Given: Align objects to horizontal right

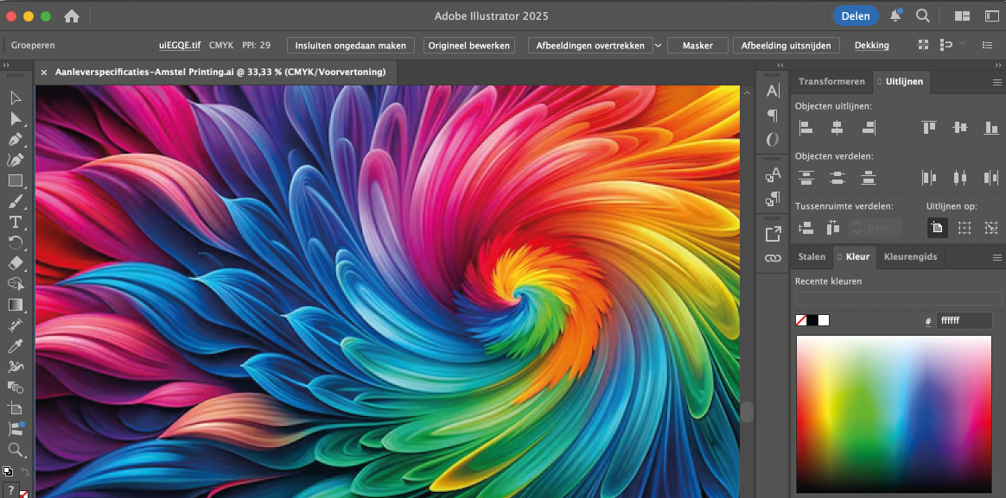Looking at the screenshot, I should [869, 128].
